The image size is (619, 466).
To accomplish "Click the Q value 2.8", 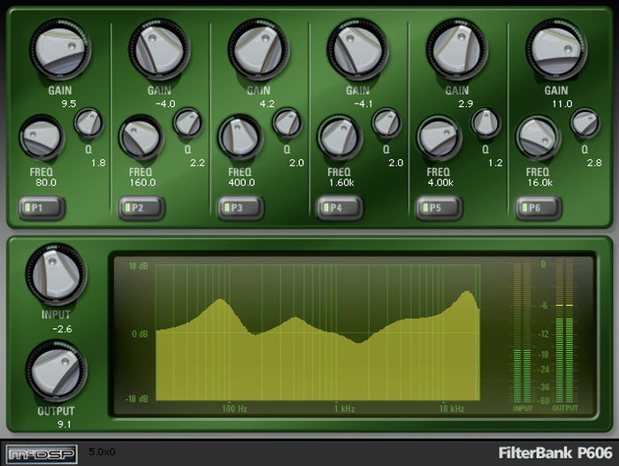I will point(594,163).
